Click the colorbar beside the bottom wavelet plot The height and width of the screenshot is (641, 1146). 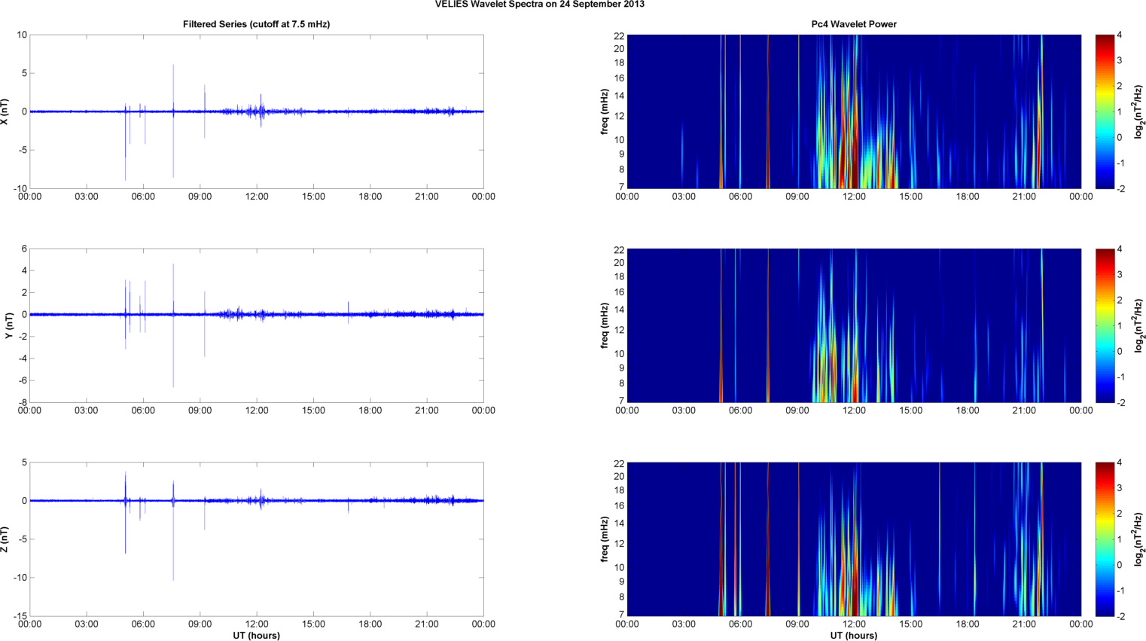(x=1104, y=539)
